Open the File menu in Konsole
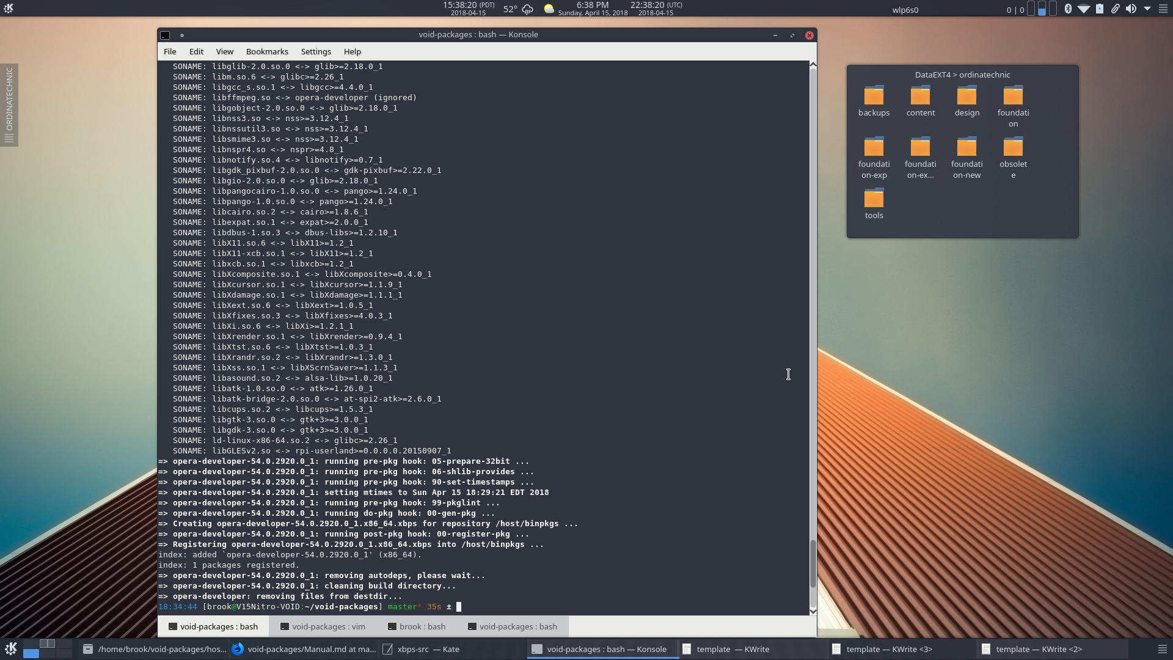The width and height of the screenshot is (1173, 660). 170,51
